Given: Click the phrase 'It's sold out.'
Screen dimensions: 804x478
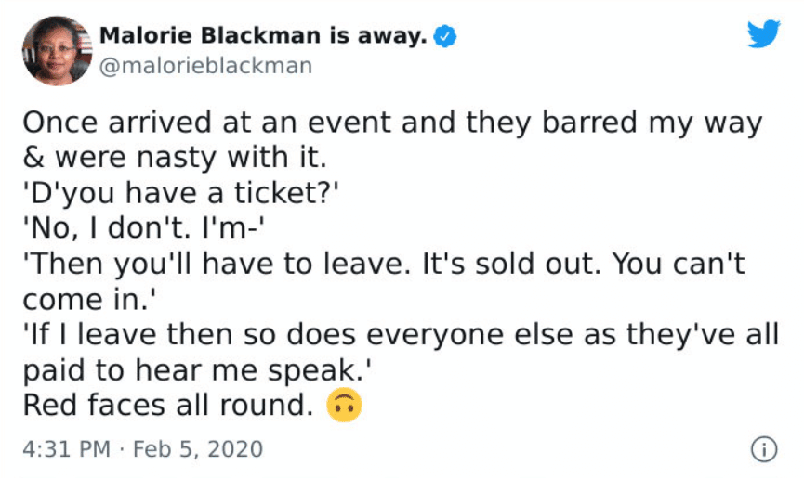Looking at the screenshot, I should pos(511,265).
